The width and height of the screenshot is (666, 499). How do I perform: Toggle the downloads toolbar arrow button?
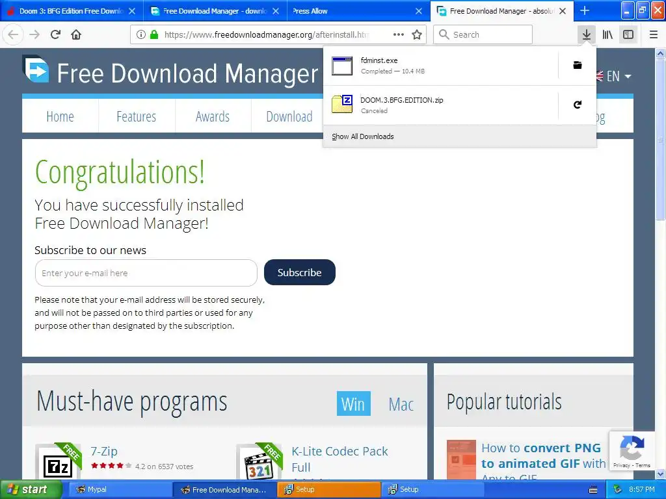587,34
